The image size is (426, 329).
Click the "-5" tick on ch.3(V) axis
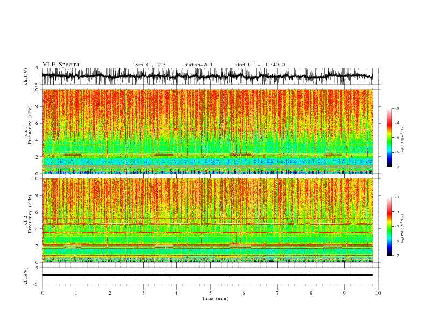[x=36, y=284]
